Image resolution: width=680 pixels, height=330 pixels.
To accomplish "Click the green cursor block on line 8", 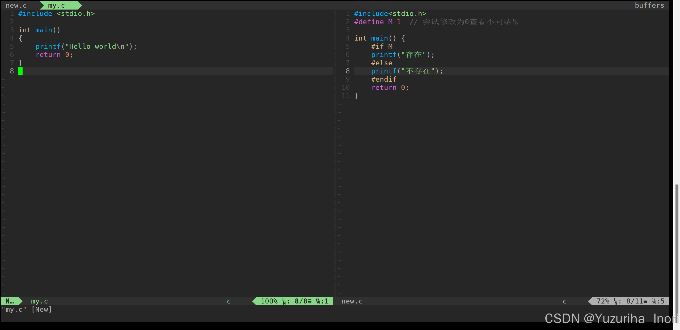I will pos(20,71).
